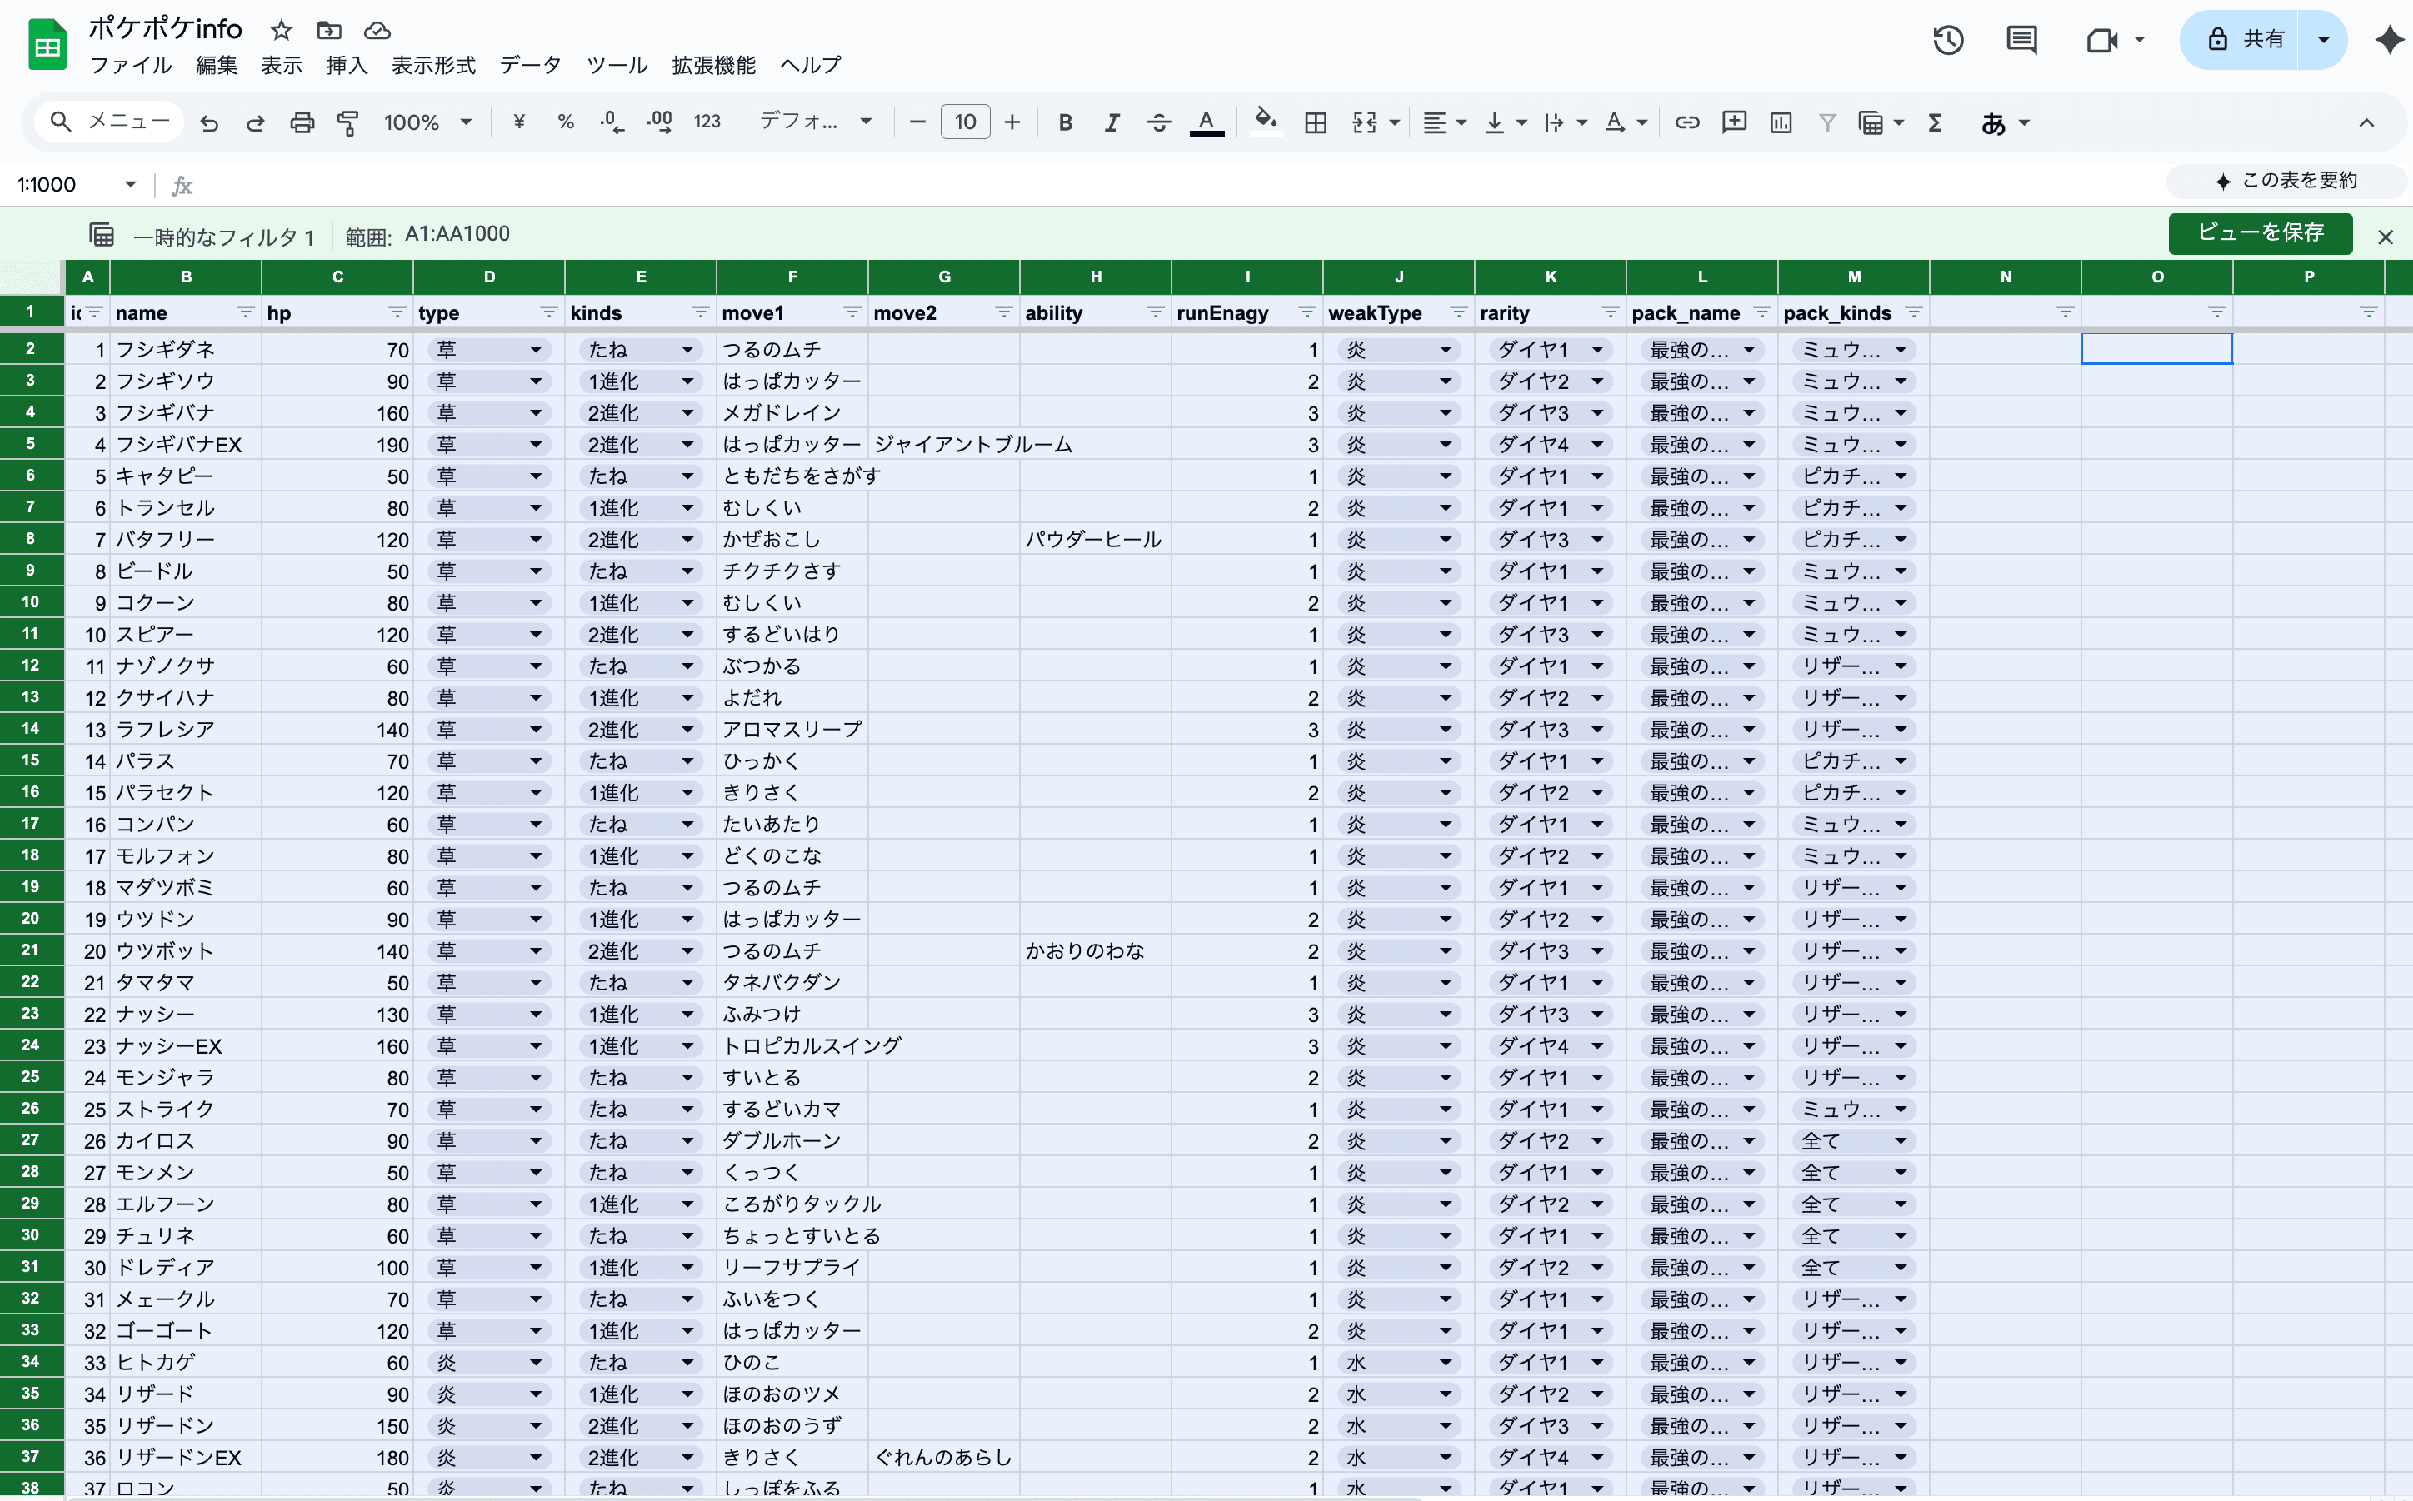Insert a chart
Screen dimensions: 2413x1501
1781,122
